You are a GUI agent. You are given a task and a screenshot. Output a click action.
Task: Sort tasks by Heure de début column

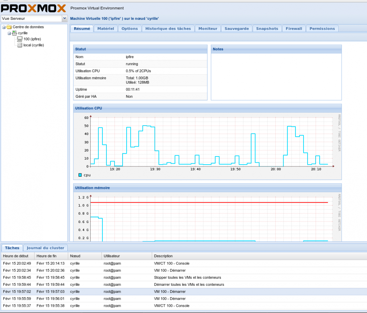(x=17, y=256)
